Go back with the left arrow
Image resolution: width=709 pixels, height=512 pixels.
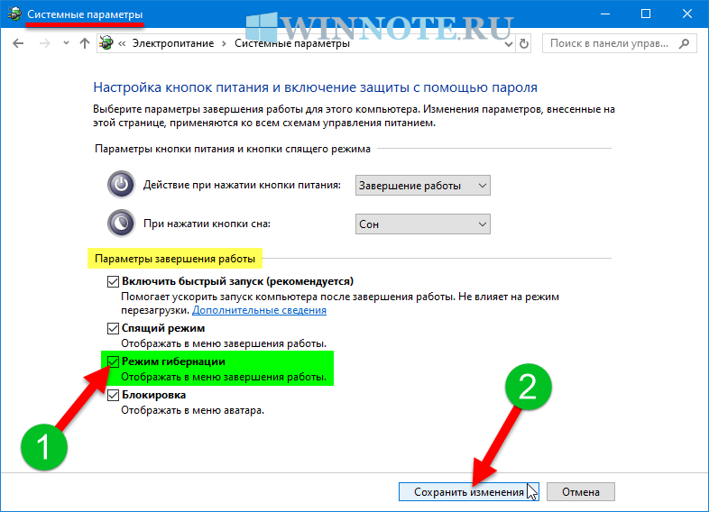coord(18,43)
